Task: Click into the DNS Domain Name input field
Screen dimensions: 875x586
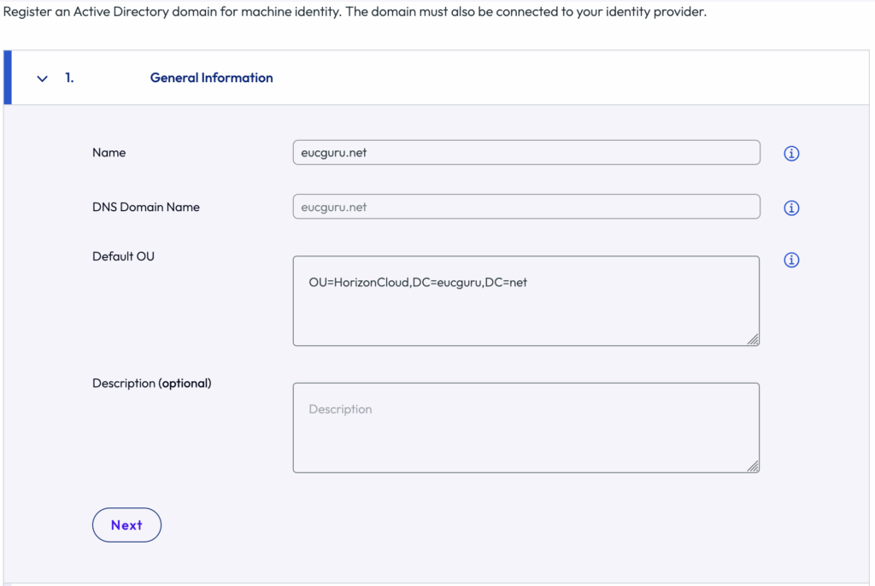Action: click(526, 207)
